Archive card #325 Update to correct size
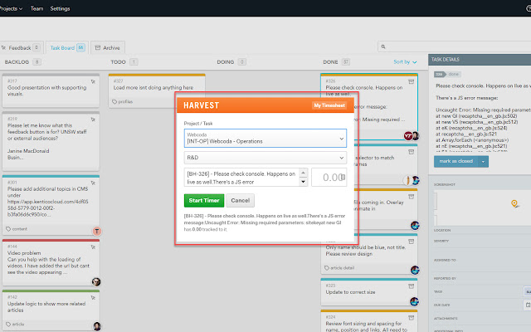The image size is (531, 332). tap(412, 286)
